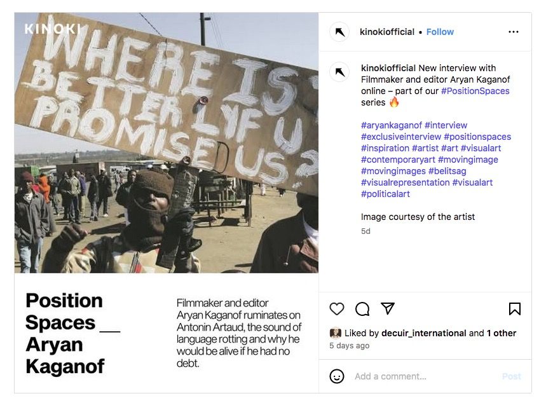Open the three-dot more options menu

pyautogui.click(x=514, y=32)
